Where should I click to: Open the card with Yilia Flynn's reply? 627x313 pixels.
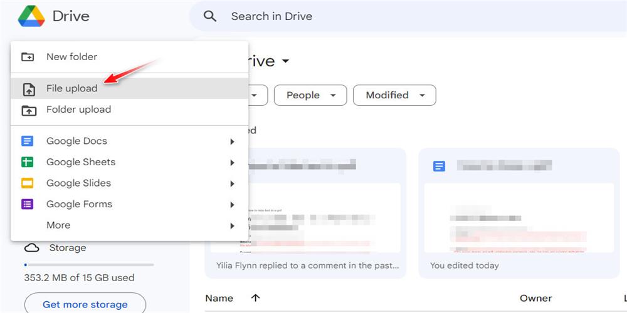pyautogui.click(x=305, y=213)
